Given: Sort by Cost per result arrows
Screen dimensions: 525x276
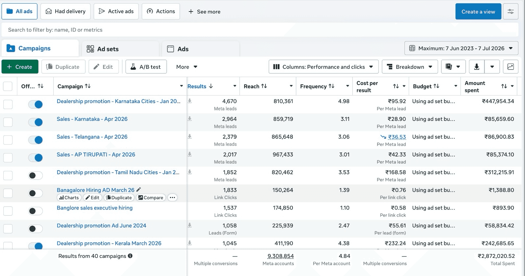Looking at the screenshot, I should tap(396, 86).
